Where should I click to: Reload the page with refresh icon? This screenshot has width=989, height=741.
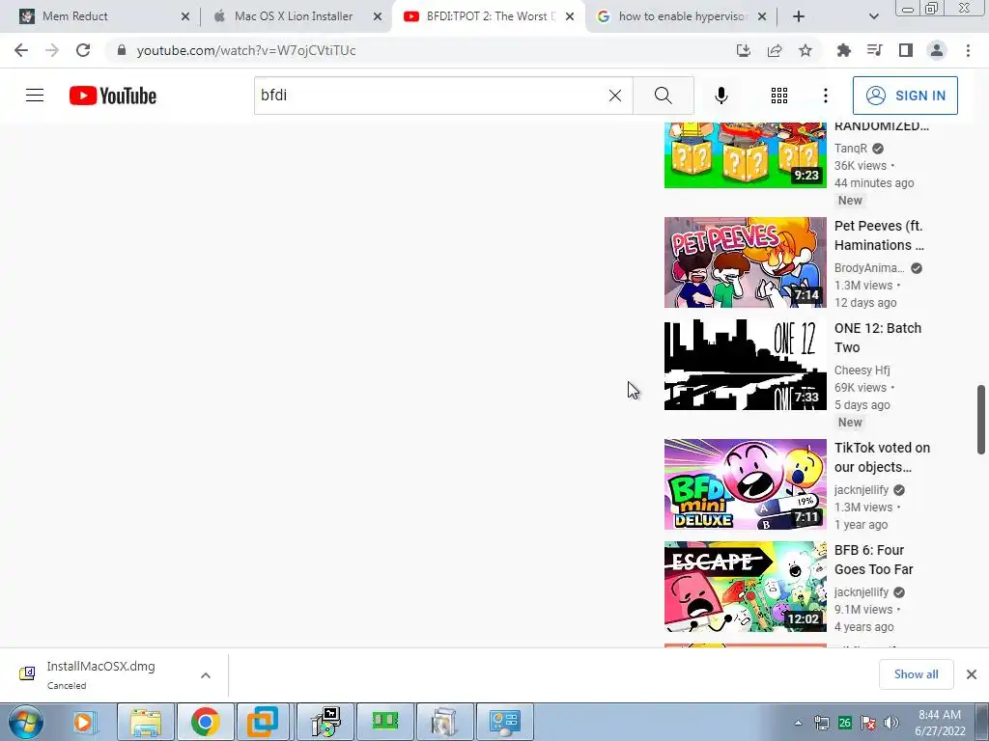[83, 50]
